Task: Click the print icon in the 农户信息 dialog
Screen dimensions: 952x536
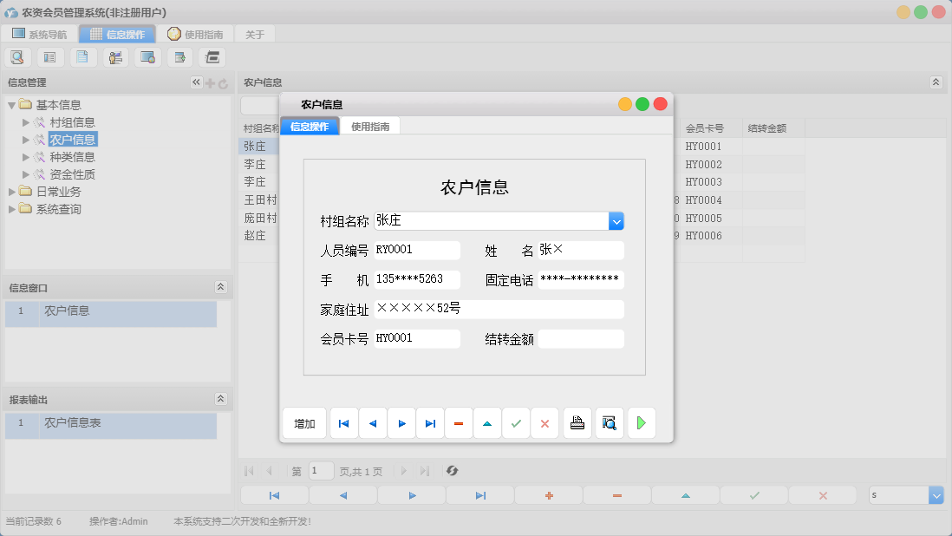Action: 577,423
